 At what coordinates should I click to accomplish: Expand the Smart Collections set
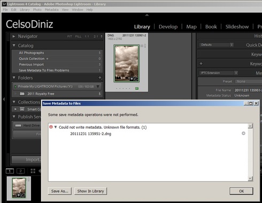(x=16, y=109)
